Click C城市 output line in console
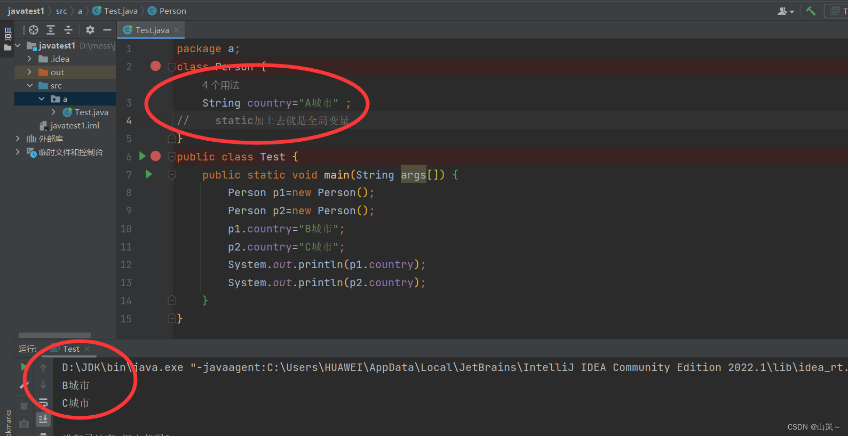The image size is (848, 436). click(76, 403)
